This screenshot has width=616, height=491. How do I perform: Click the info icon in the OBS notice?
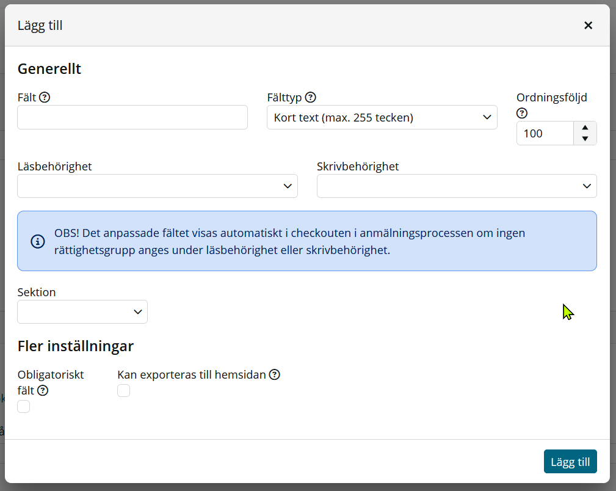(38, 241)
